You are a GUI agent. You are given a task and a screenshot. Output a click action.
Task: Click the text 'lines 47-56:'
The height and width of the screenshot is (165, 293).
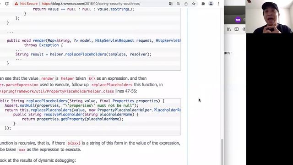tap(126, 91)
